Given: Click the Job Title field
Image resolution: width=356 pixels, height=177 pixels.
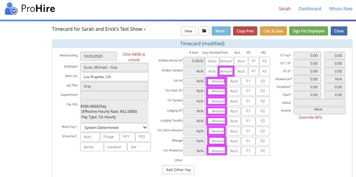Looking at the screenshot, I should click(115, 86).
